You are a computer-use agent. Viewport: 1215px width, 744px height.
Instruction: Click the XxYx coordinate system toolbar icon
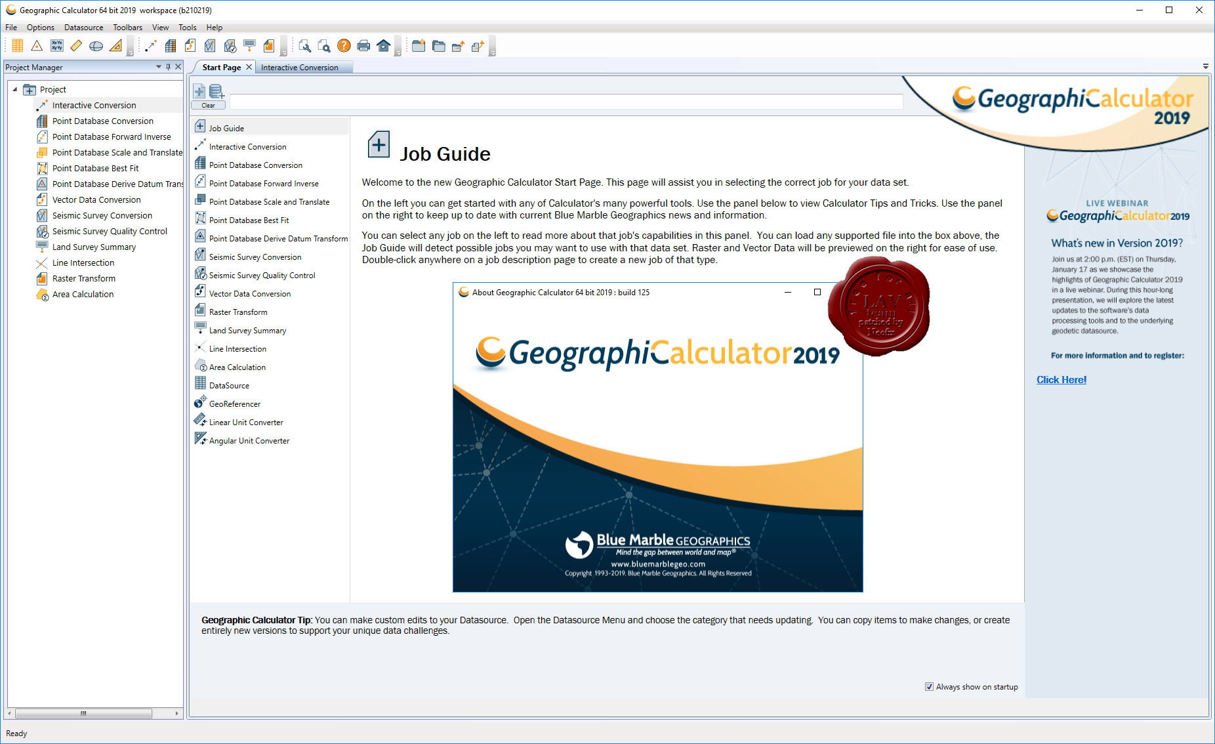click(56, 45)
